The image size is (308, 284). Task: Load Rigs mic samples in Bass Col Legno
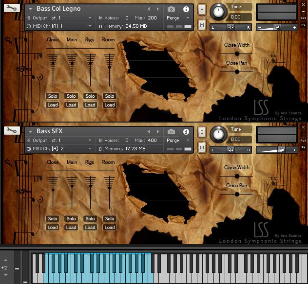(x=90, y=105)
